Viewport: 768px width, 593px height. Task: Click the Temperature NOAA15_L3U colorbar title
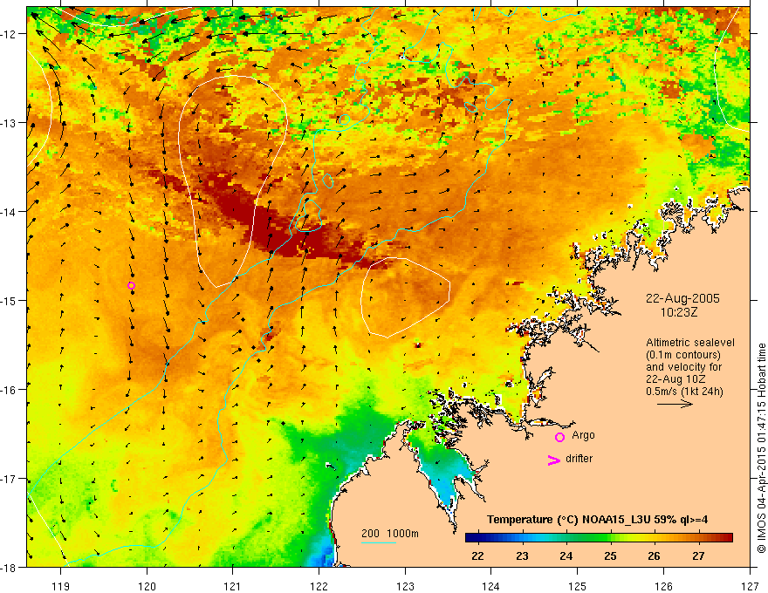[597, 520]
